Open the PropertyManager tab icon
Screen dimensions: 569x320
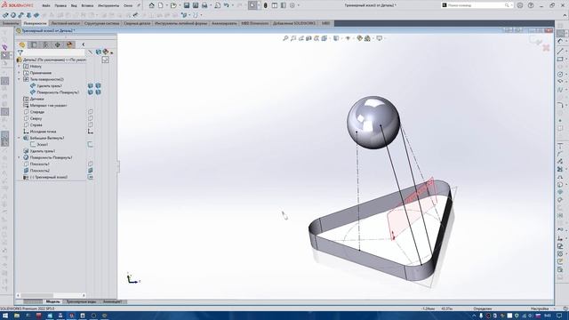(34, 44)
